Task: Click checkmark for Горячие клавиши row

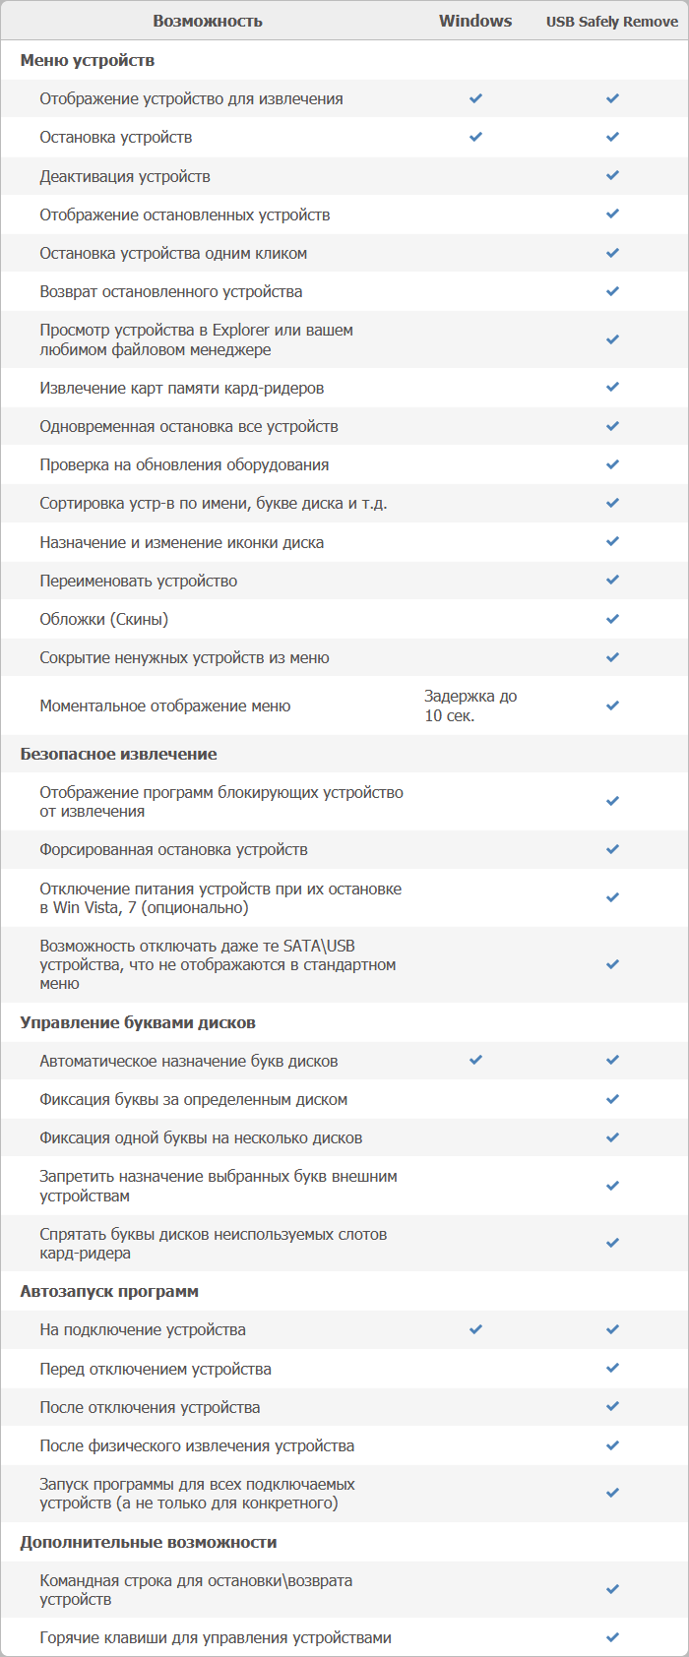Action: pyautogui.click(x=612, y=1637)
